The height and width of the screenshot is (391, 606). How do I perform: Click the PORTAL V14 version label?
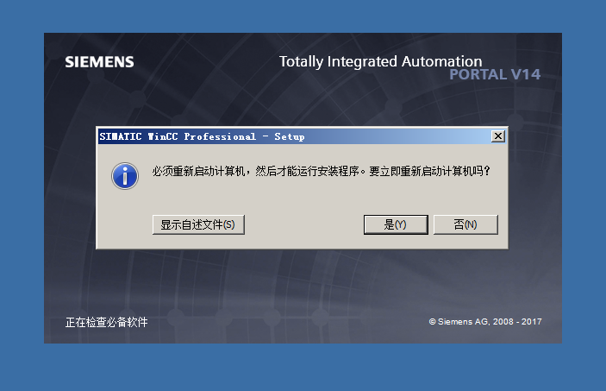(x=495, y=75)
